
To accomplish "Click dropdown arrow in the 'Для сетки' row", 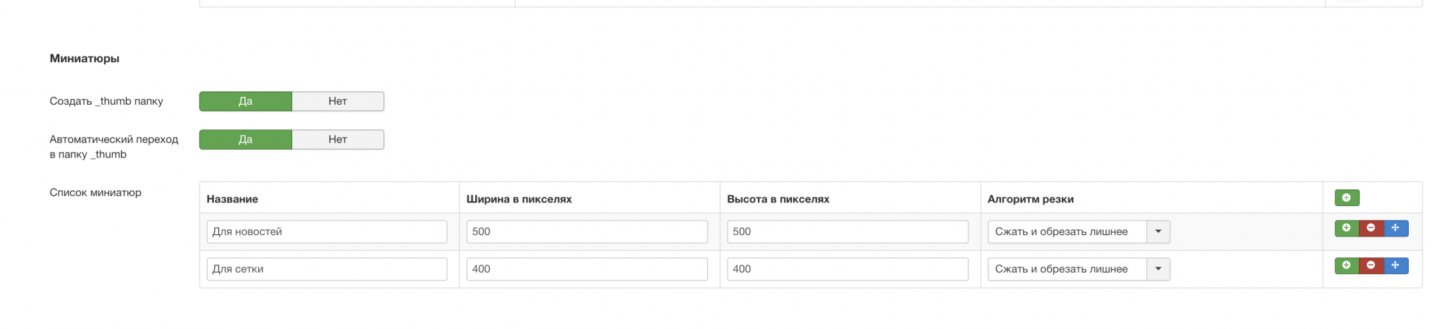I will click(x=1158, y=270).
